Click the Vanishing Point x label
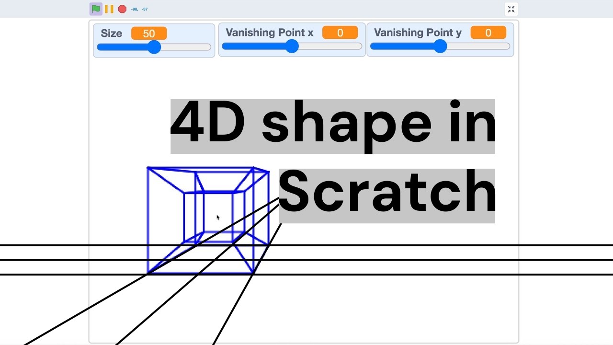Image resolution: width=613 pixels, height=345 pixels. 270,33
